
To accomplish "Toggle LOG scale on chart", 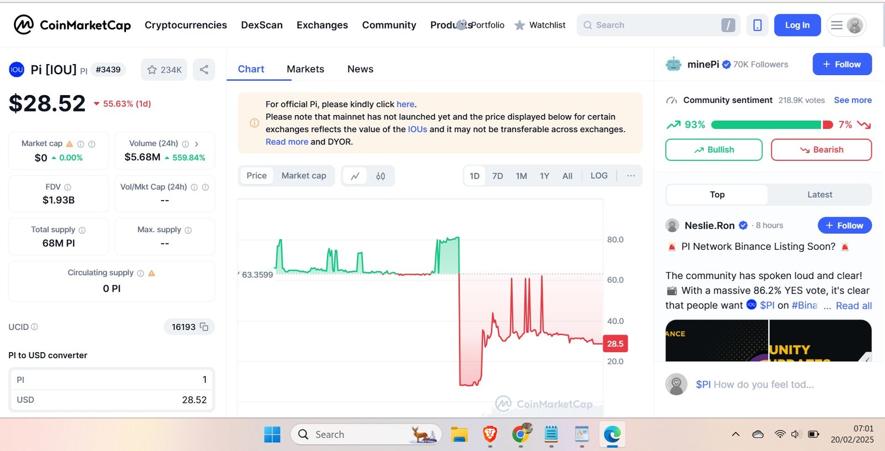I will tap(599, 176).
